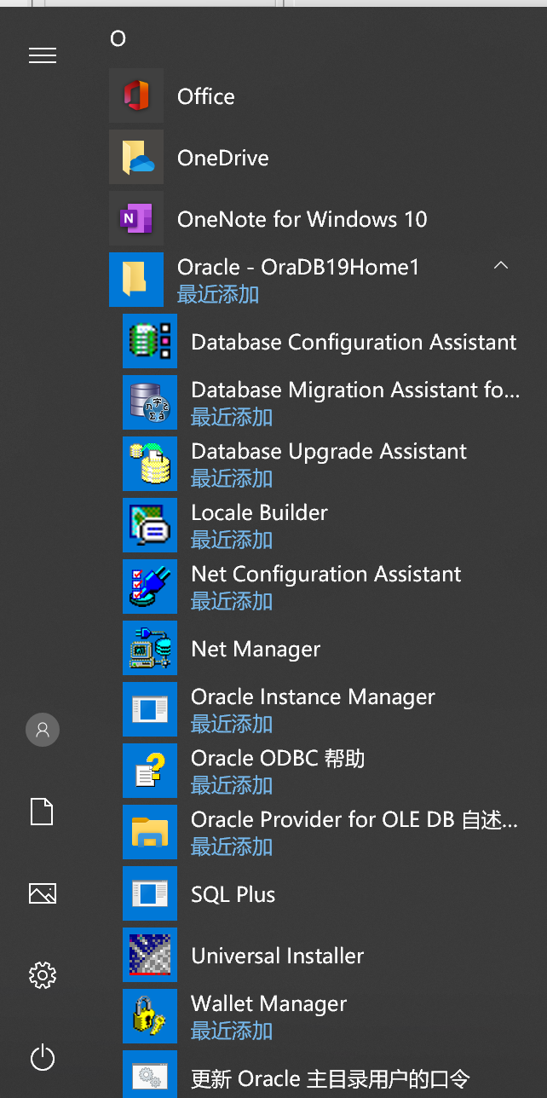Screen dimensions: 547x1098
Task: Expand the Start menu hamburger
Action: (43, 55)
